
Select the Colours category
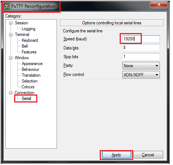click(x=28, y=87)
